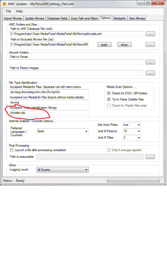The width and height of the screenshot is (167, 278).
Task: Browse for the Excluded Movies txt file
Action: pyautogui.click(x=150, y=45)
